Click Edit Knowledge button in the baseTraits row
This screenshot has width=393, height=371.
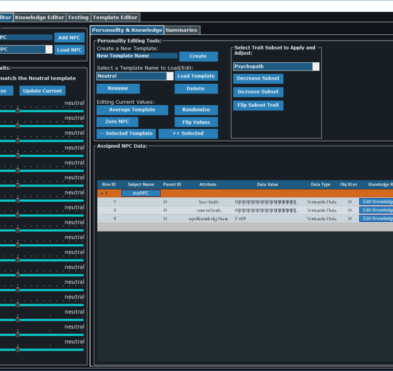[x=376, y=202]
